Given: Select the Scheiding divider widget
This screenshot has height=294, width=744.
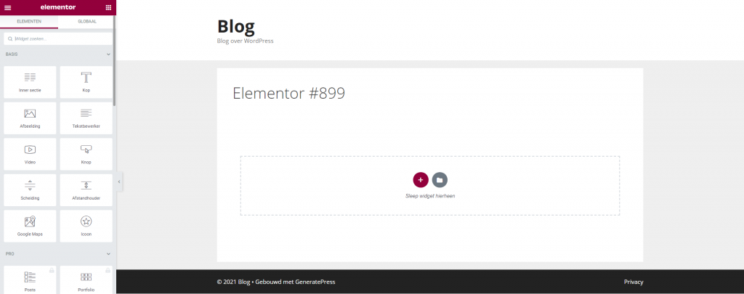Looking at the screenshot, I should 31,189.
